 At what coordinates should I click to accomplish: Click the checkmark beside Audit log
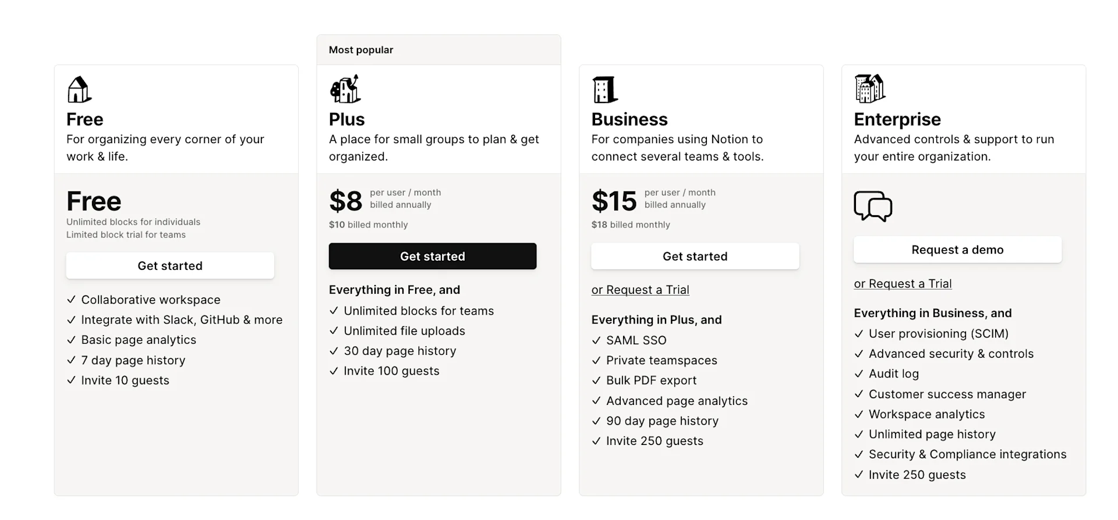(x=859, y=374)
